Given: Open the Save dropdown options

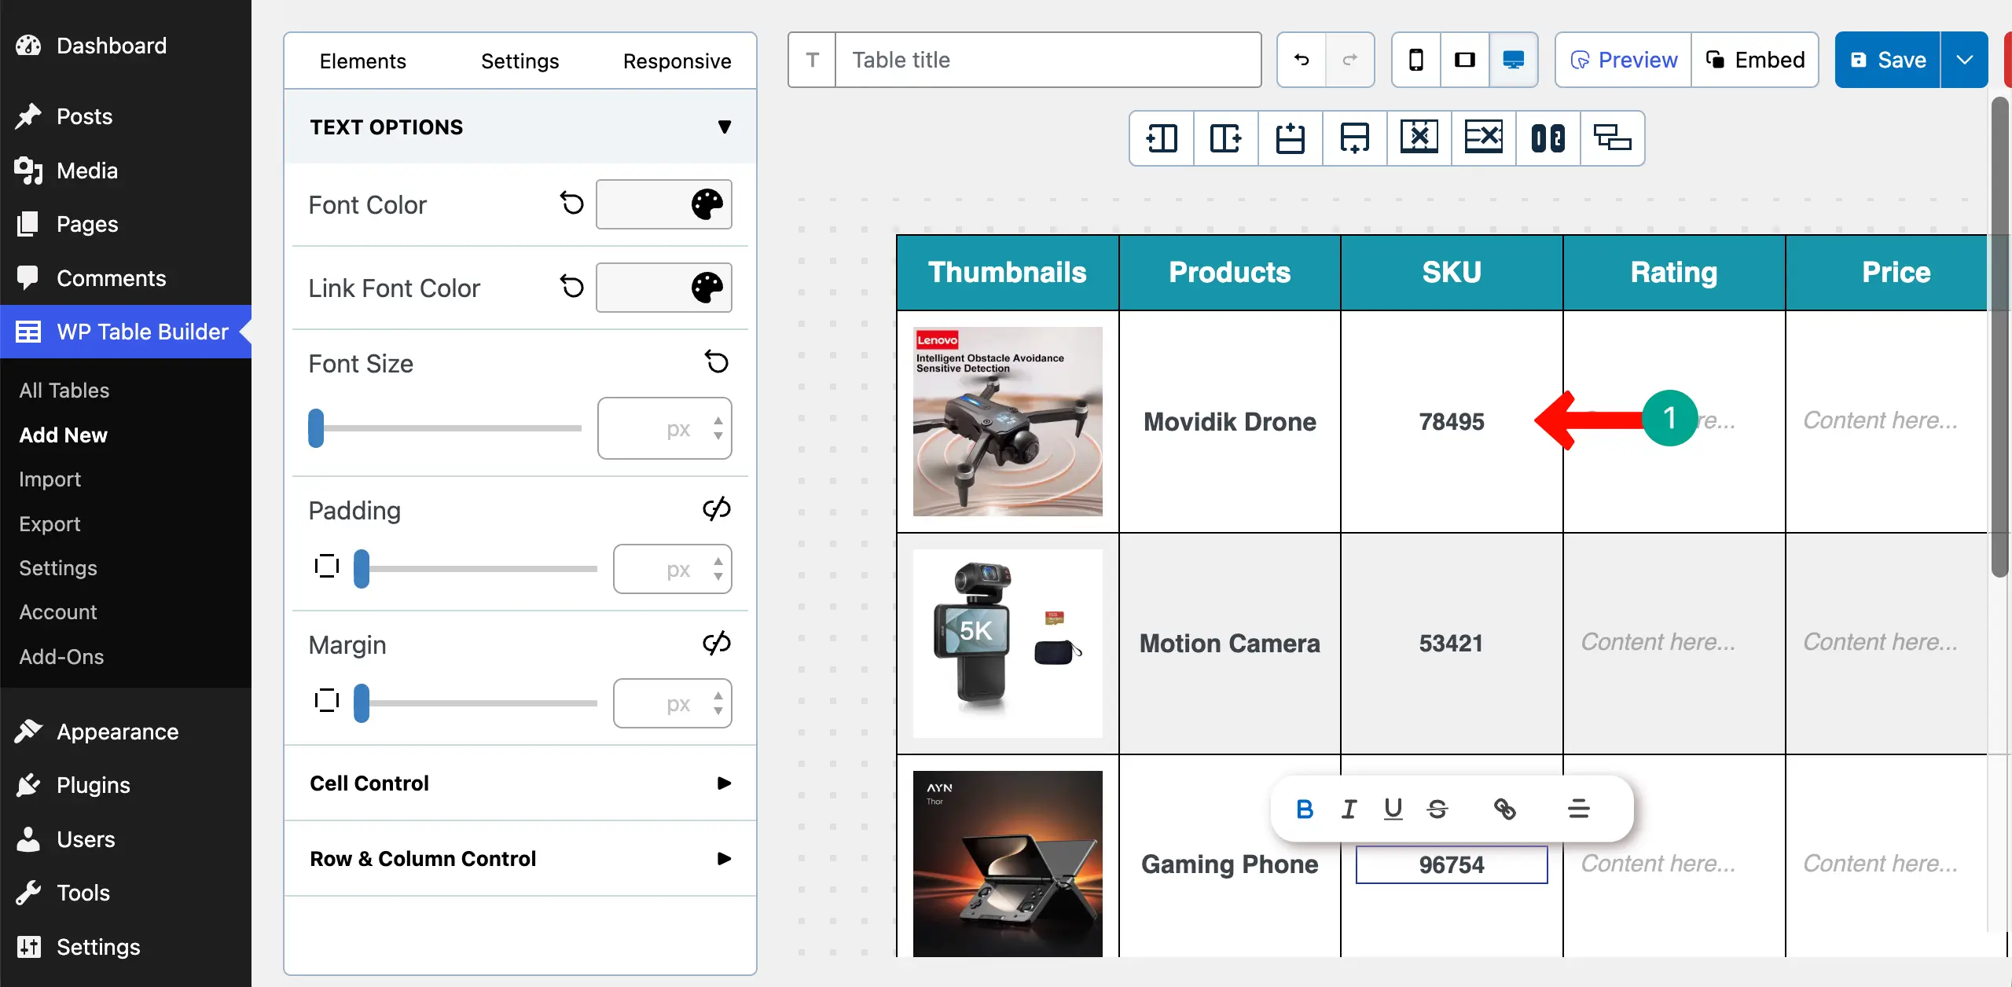Looking at the screenshot, I should pyautogui.click(x=1965, y=59).
